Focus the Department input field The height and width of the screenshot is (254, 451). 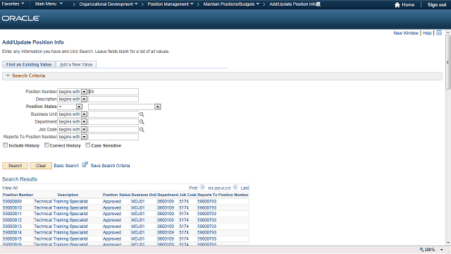coord(113,122)
